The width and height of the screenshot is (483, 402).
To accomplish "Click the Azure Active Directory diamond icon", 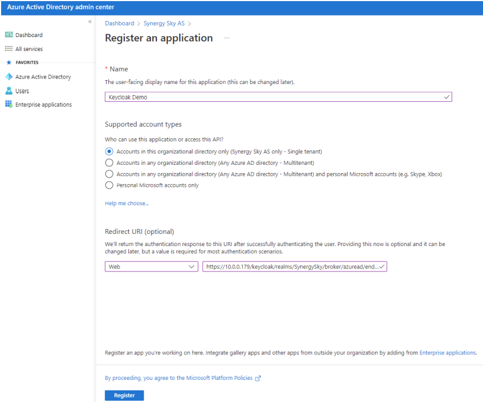I will coord(9,76).
